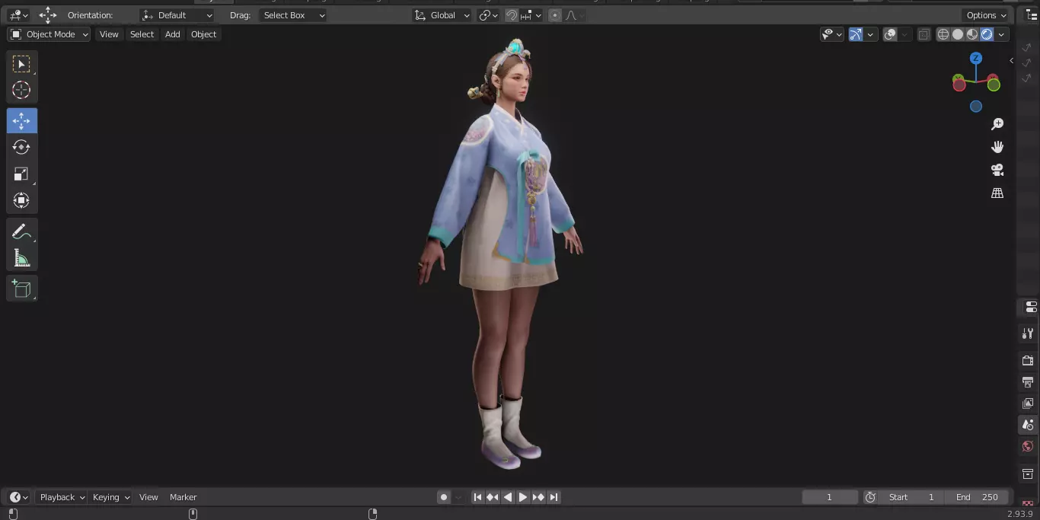Open the gizmo options dropdown arrow
This screenshot has height=520, width=1040.
pos(872,34)
